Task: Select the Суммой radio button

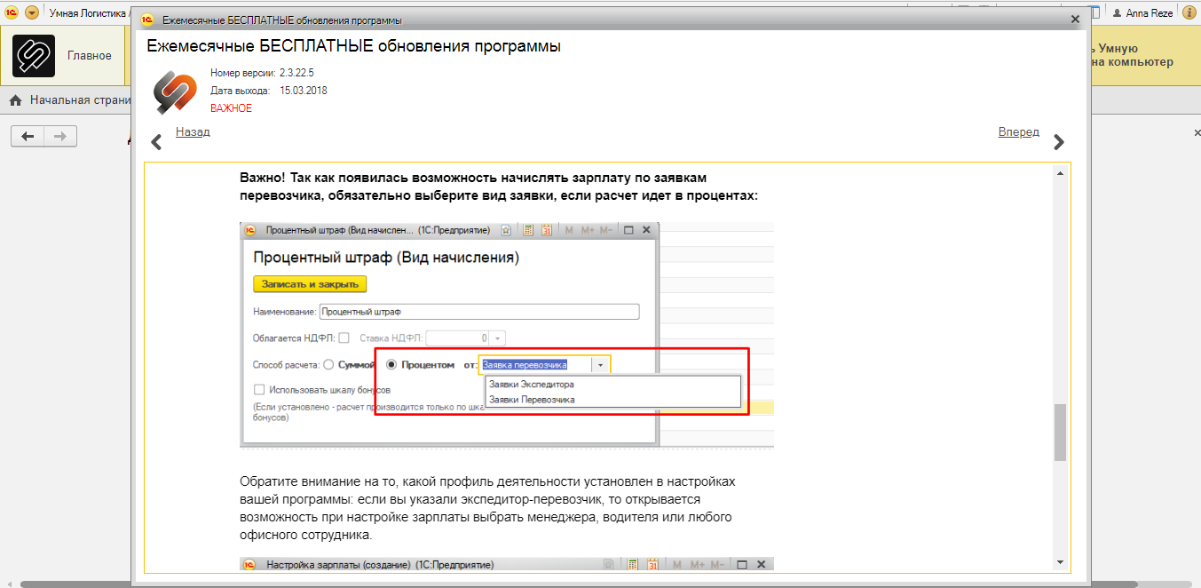Action: pos(328,364)
